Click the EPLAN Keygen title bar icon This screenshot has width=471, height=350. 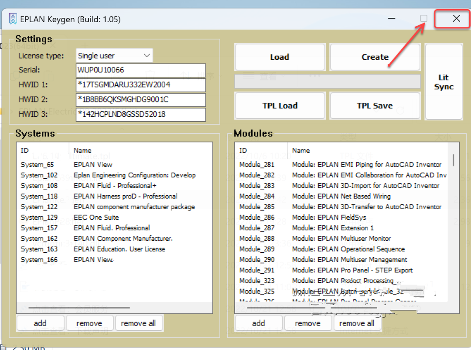pos(13,19)
